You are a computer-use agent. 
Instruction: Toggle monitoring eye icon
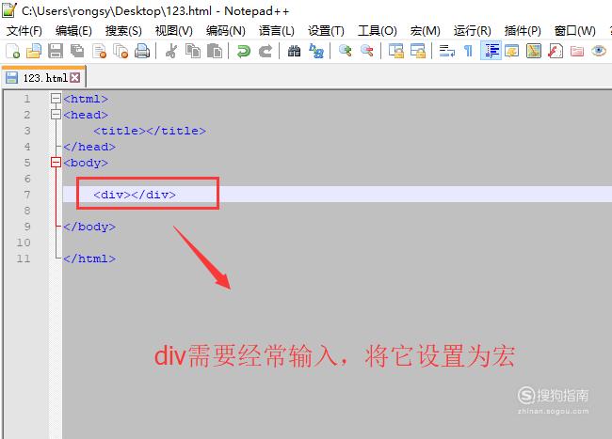(598, 51)
